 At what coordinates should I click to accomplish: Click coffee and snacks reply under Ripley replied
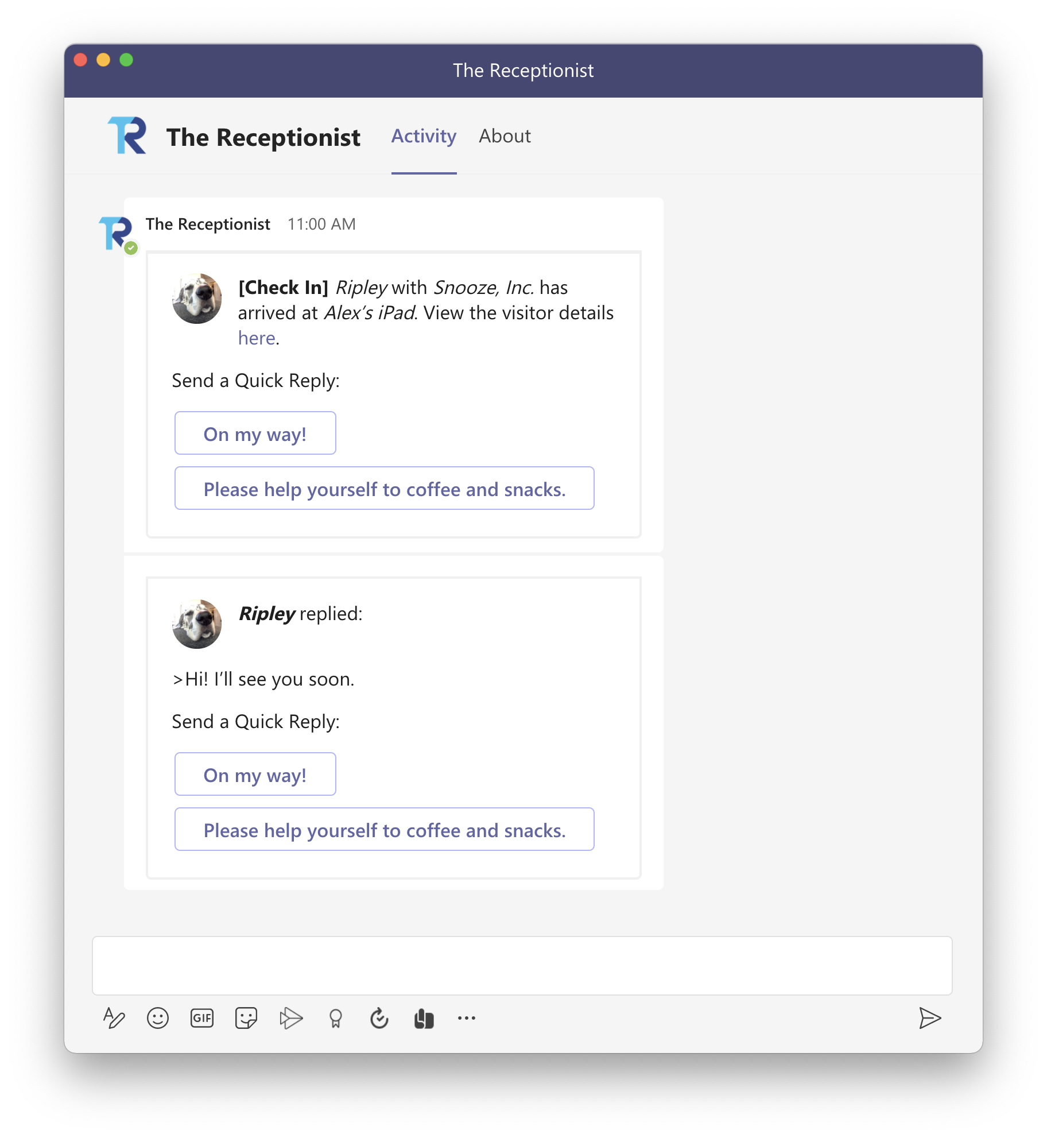click(x=385, y=830)
